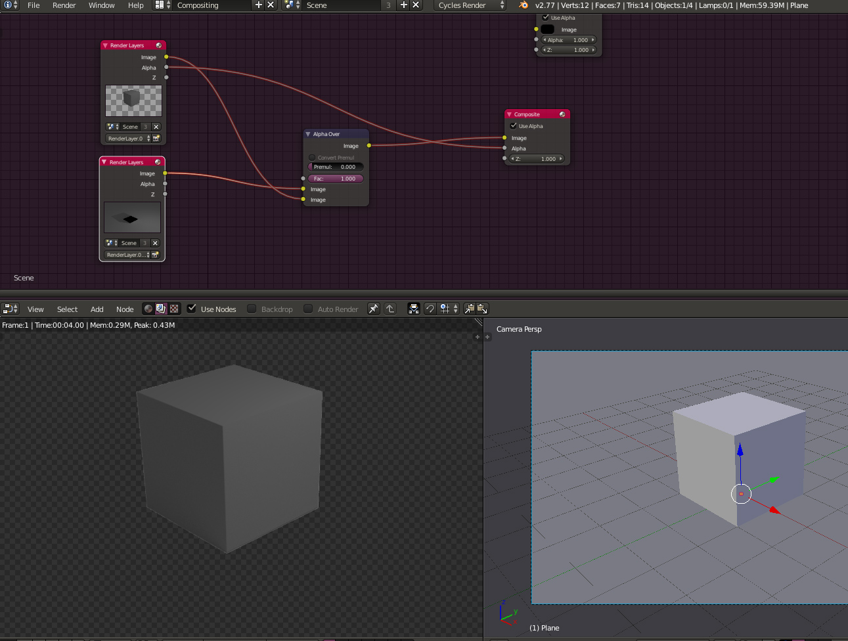This screenshot has height=641, width=848.
Task: Pin the current node tree
Action: pyautogui.click(x=374, y=309)
